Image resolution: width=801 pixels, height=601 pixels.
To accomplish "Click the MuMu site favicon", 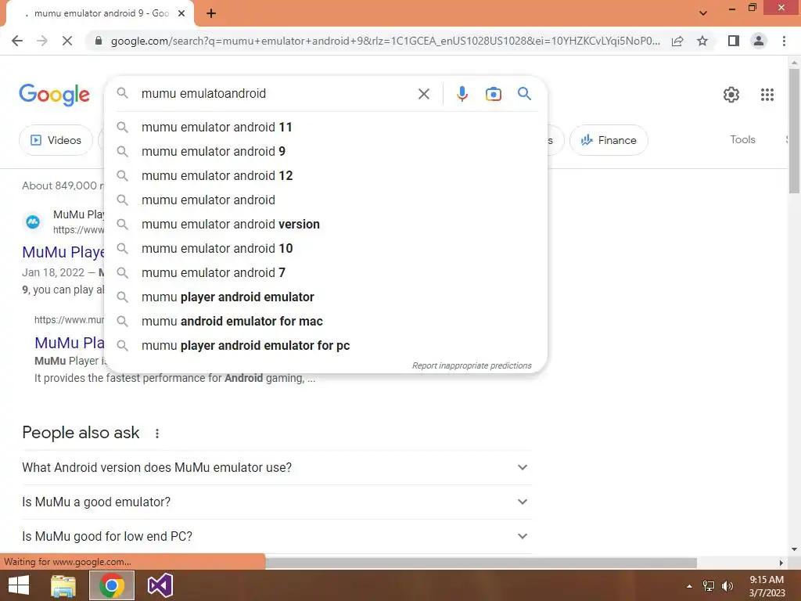I will click(x=33, y=221).
